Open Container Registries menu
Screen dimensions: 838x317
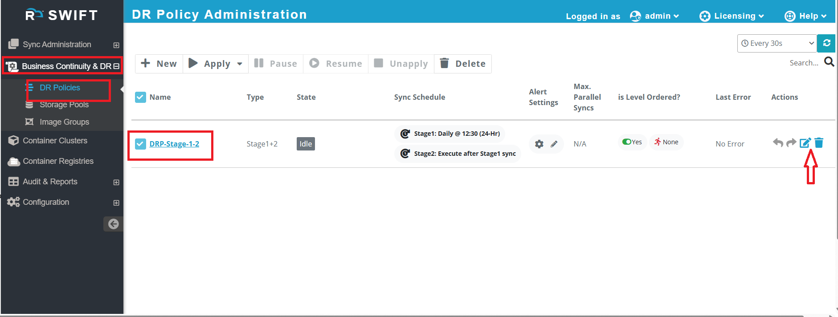click(x=58, y=161)
